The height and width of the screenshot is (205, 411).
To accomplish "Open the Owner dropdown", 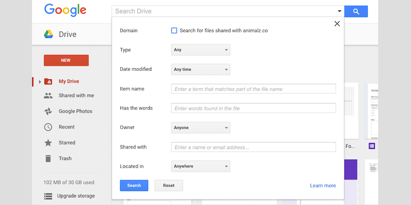I will (200, 128).
